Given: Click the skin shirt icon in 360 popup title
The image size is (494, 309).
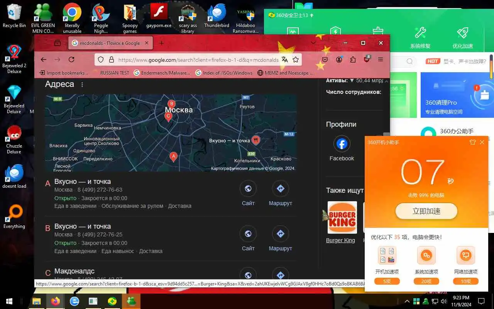Looking at the screenshot, I should (473, 142).
